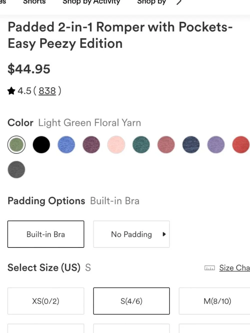Open the Shorts menu item
Image resolution: width=250 pixels, height=333 pixels.
[x=34, y=2]
